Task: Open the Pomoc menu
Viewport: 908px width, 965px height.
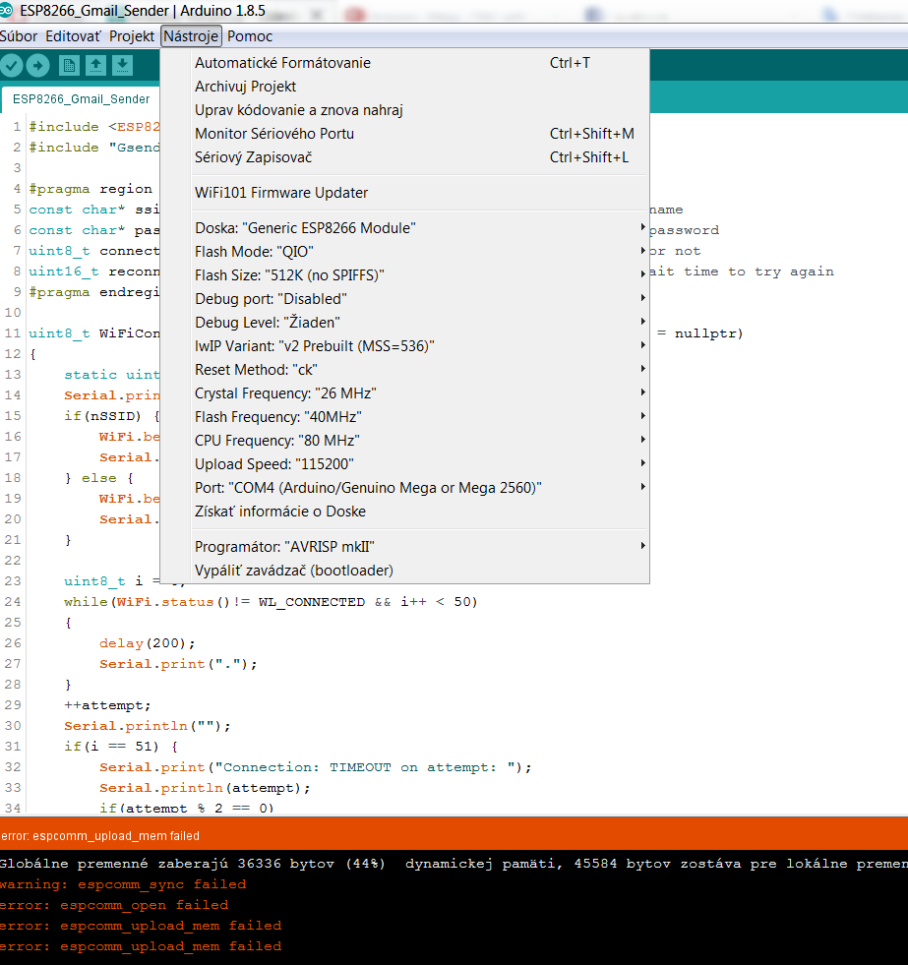Action: point(250,36)
